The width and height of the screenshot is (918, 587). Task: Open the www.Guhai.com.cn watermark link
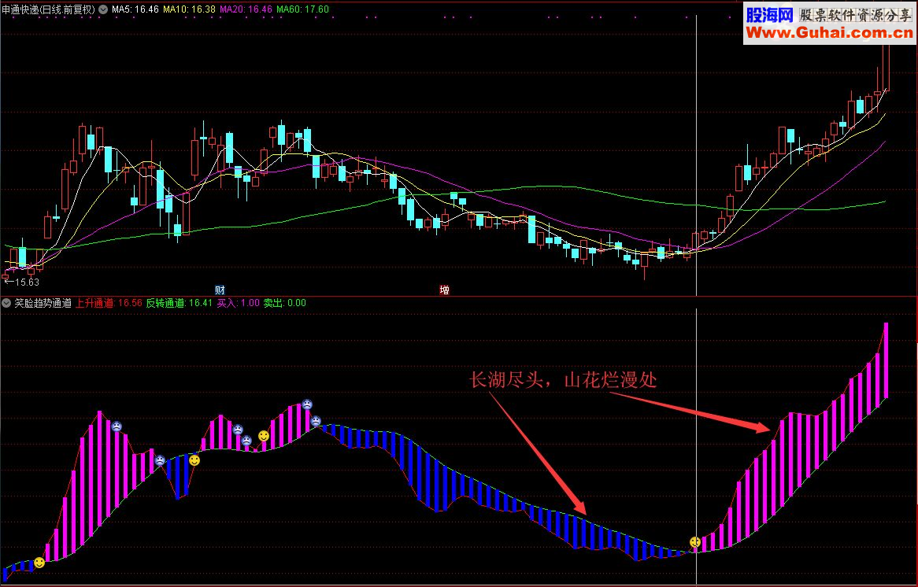click(x=829, y=33)
